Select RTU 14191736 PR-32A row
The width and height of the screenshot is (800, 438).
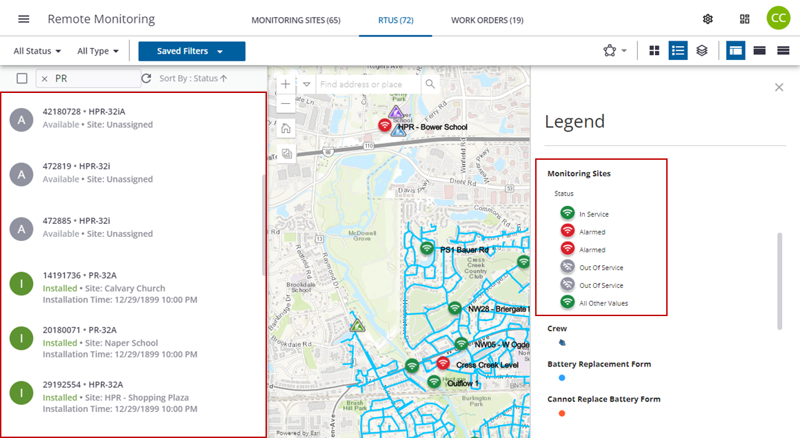(x=134, y=287)
